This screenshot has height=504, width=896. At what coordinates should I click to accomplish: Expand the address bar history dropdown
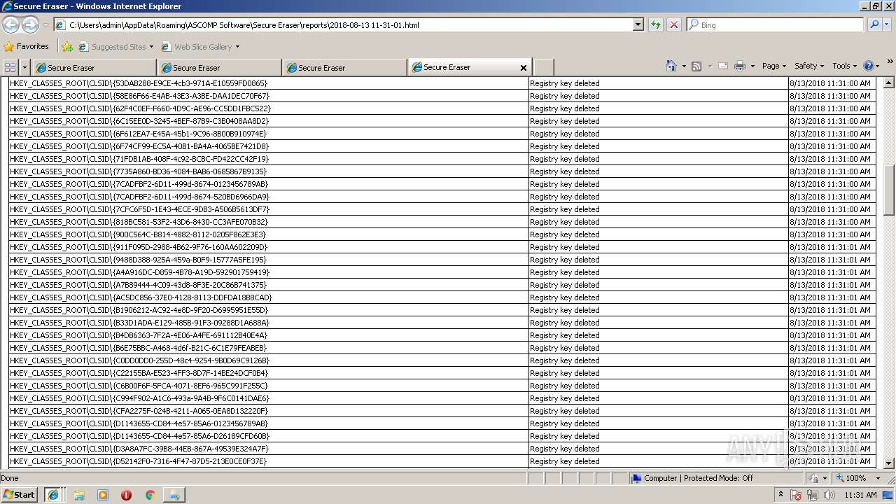click(638, 24)
